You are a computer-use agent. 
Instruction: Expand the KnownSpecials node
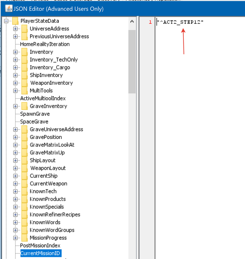coord(15,207)
